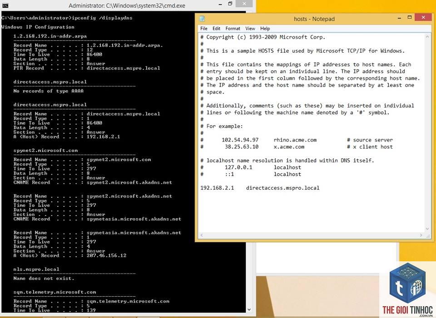Click CNAME Record spynetasia.microsoft.akadns.net in cmd
The image size is (436, 318).
pos(97,219)
